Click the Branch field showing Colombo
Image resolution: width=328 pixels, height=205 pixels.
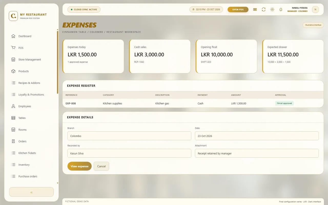[x=129, y=136]
